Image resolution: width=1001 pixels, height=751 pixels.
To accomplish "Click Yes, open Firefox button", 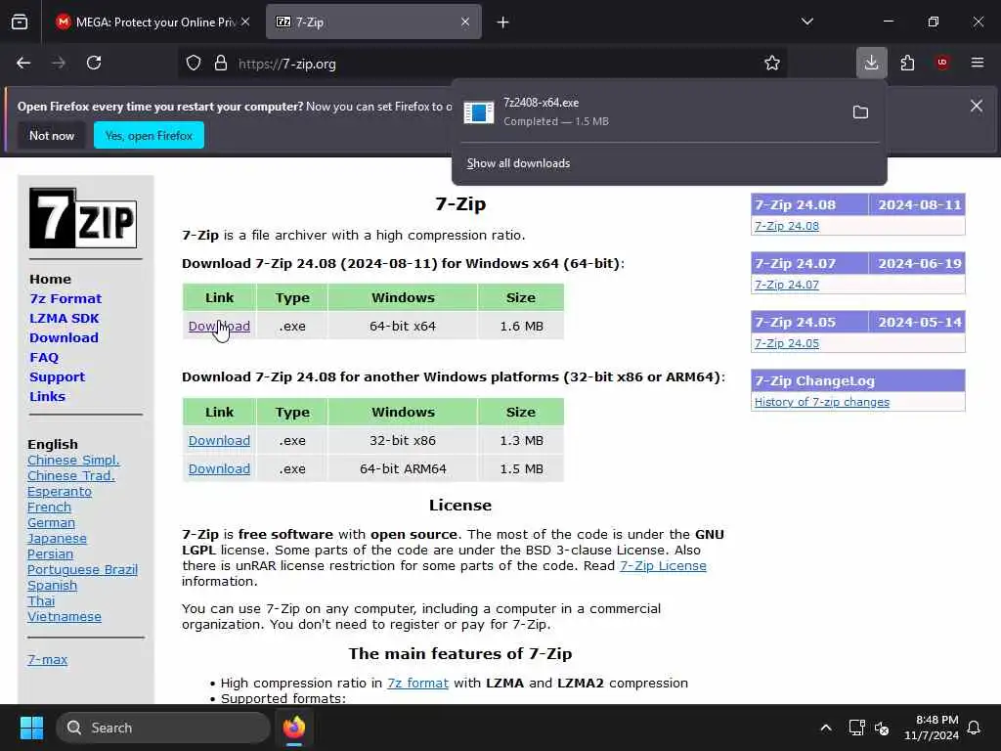I will coord(149,135).
